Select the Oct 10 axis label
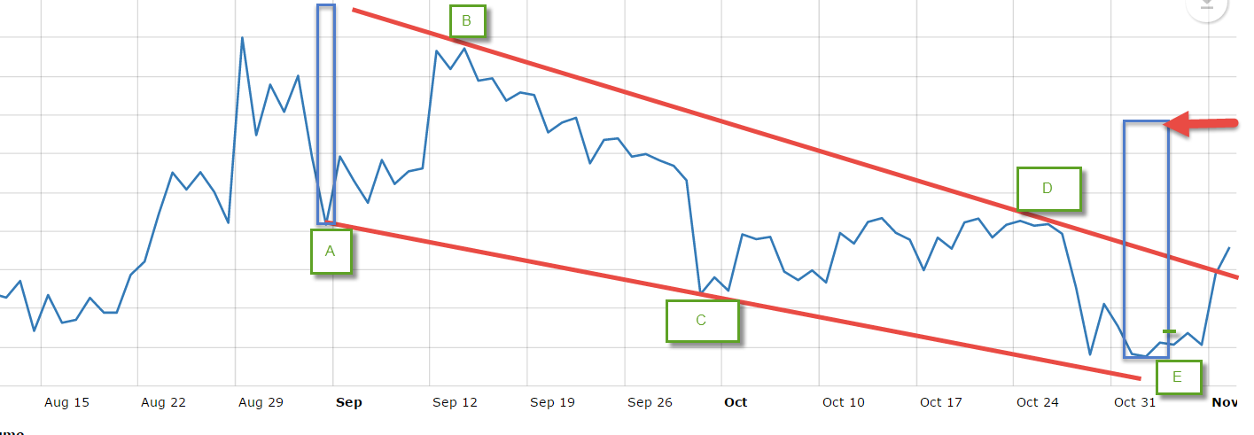This screenshot has width=1254, height=435. click(x=844, y=402)
